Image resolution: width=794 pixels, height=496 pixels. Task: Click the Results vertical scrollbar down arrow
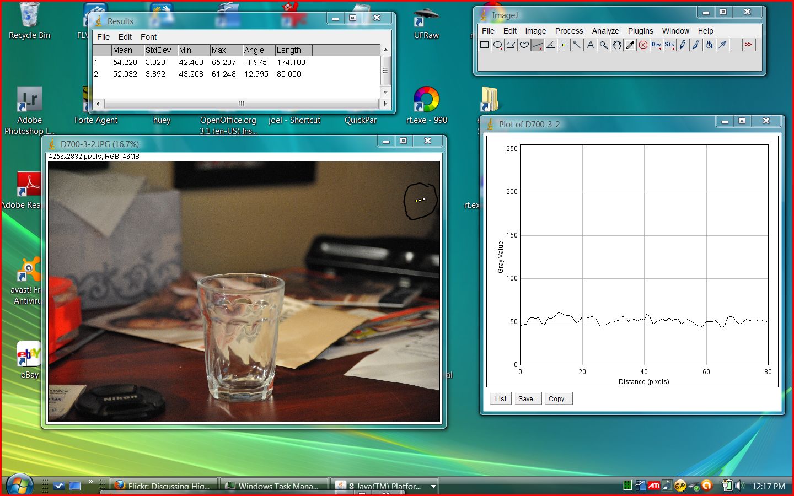pos(385,92)
